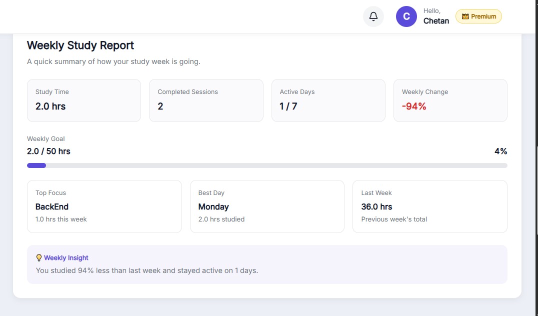Viewport: 538px width, 316px height.
Task: Click 'Previous week's total' caption
Action: (394, 219)
